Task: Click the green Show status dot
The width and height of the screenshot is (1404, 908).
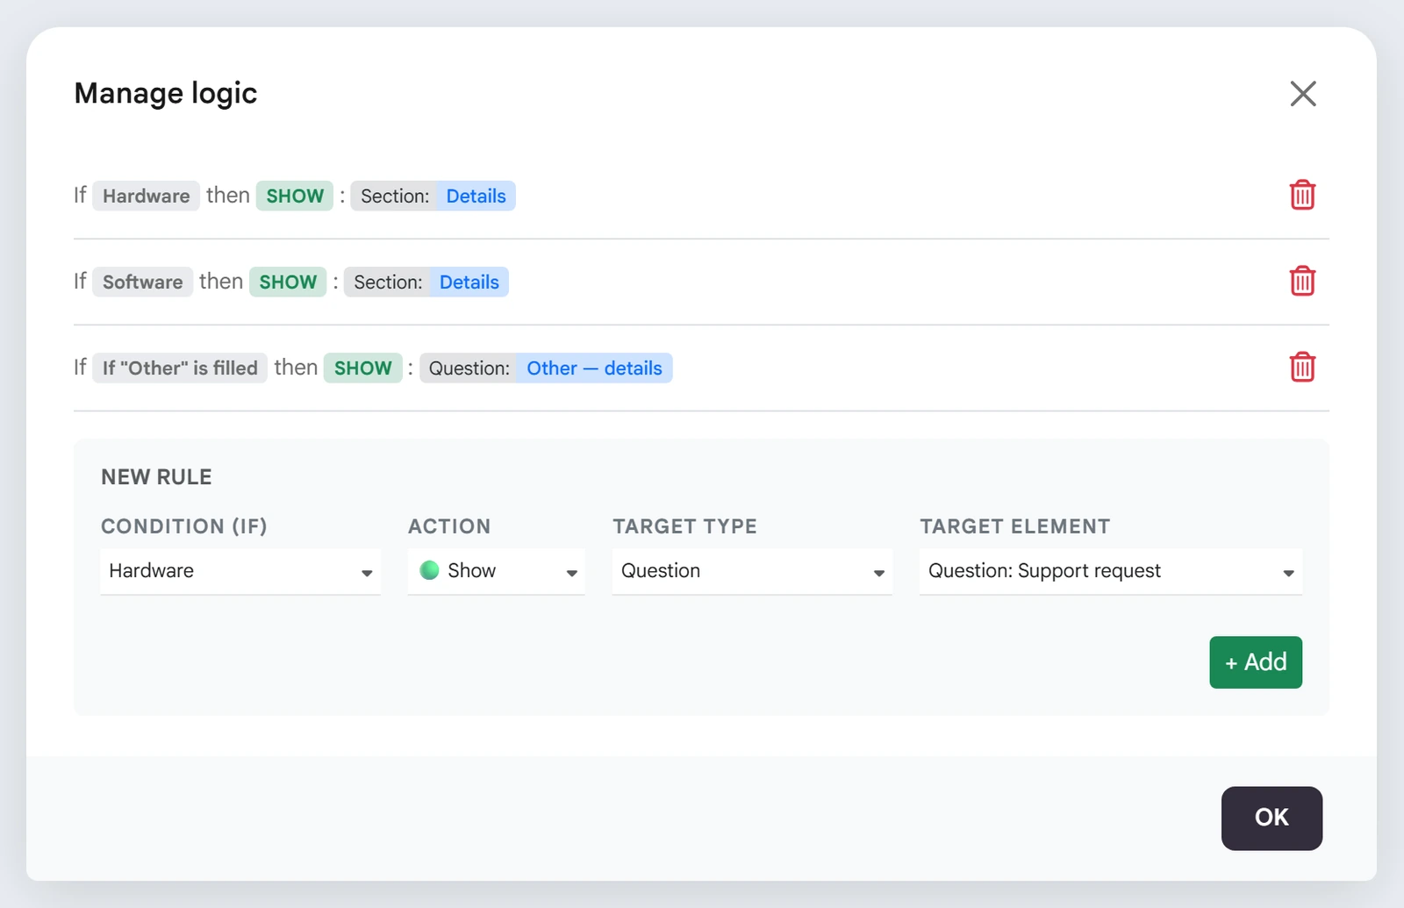Action: 429,570
